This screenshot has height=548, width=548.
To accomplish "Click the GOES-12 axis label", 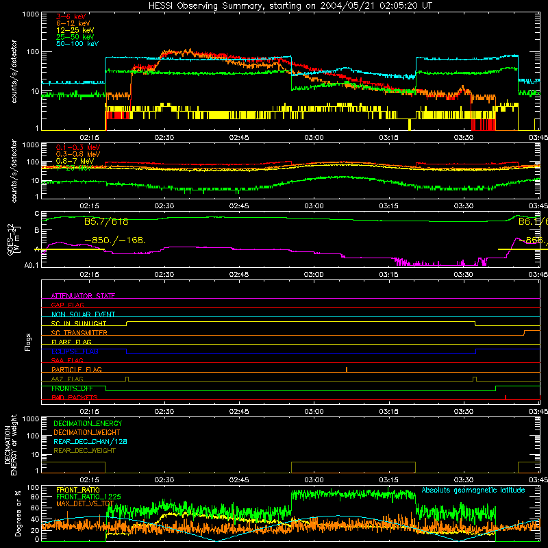I will coord(13,239).
